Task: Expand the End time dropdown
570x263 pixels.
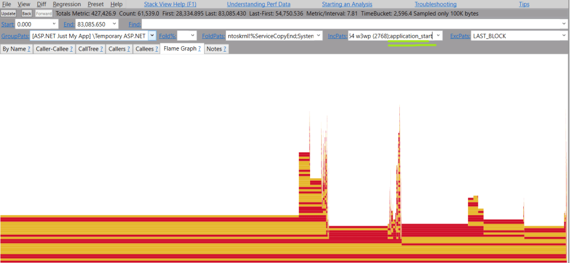Action: coord(114,24)
